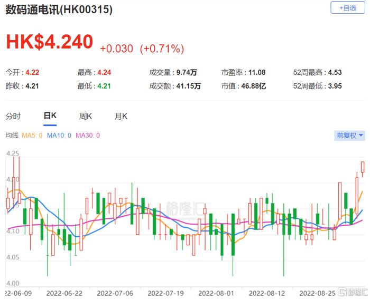Click the 52周最高 value 4.53
This screenshot has height=299, width=370.
335,73
